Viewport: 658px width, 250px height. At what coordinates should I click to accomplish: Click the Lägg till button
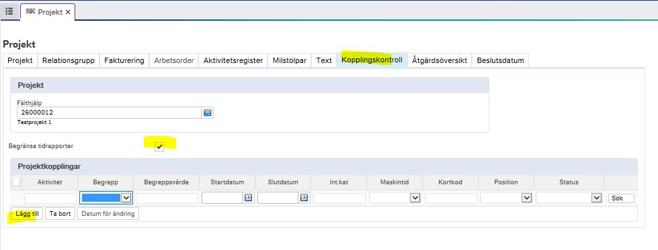(27, 214)
